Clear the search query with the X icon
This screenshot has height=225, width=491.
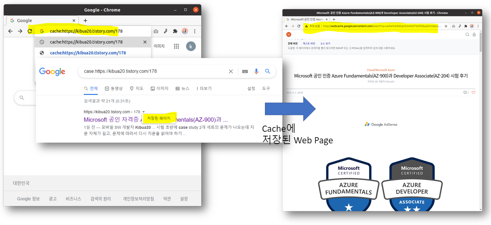[231, 71]
